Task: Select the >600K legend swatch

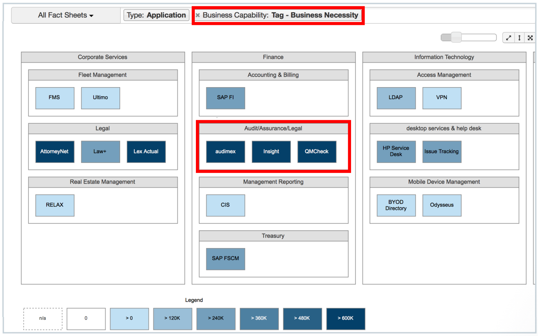Action: click(x=345, y=319)
